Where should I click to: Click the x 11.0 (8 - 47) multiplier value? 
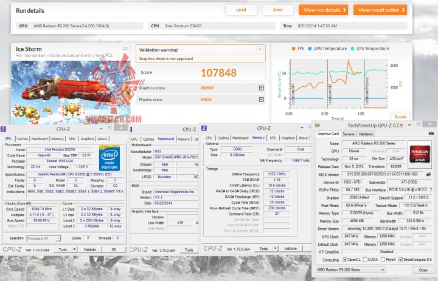(x=41, y=215)
